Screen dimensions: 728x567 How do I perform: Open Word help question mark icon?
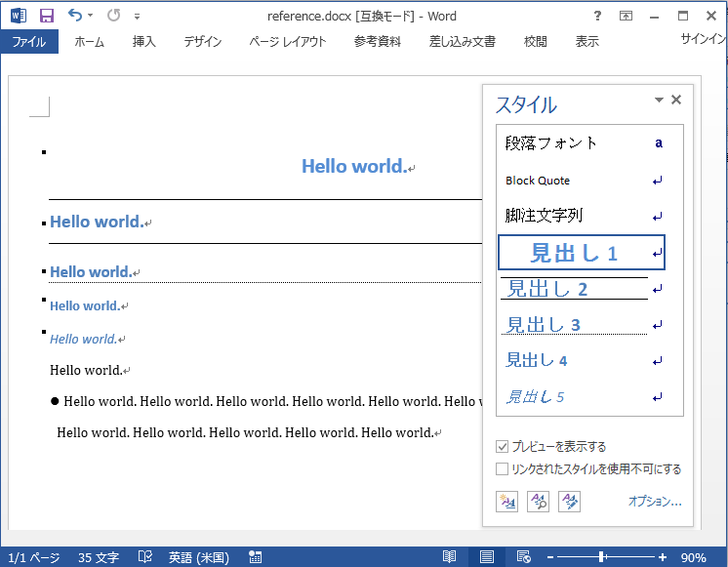tap(597, 16)
